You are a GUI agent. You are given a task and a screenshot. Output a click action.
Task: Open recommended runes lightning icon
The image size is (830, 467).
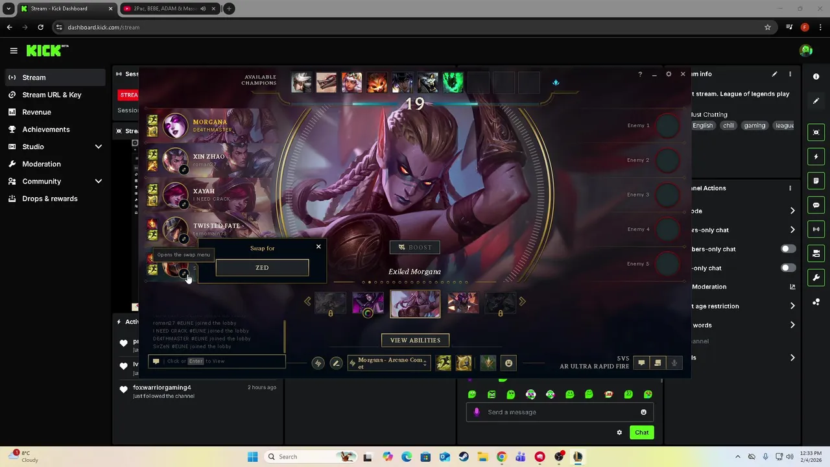pyautogui.click(x=318, y=363)
